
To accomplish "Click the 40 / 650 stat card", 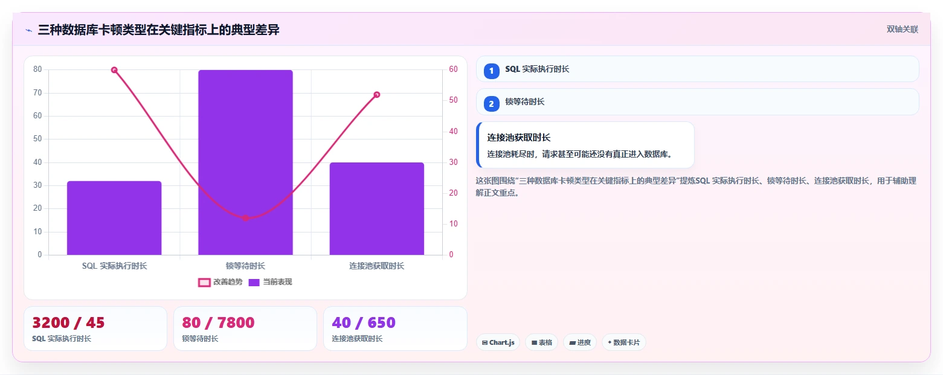I will [x=395, y=329].
